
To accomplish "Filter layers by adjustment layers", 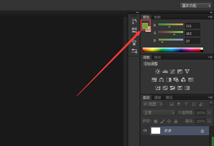I will click(x=179, y=104).
